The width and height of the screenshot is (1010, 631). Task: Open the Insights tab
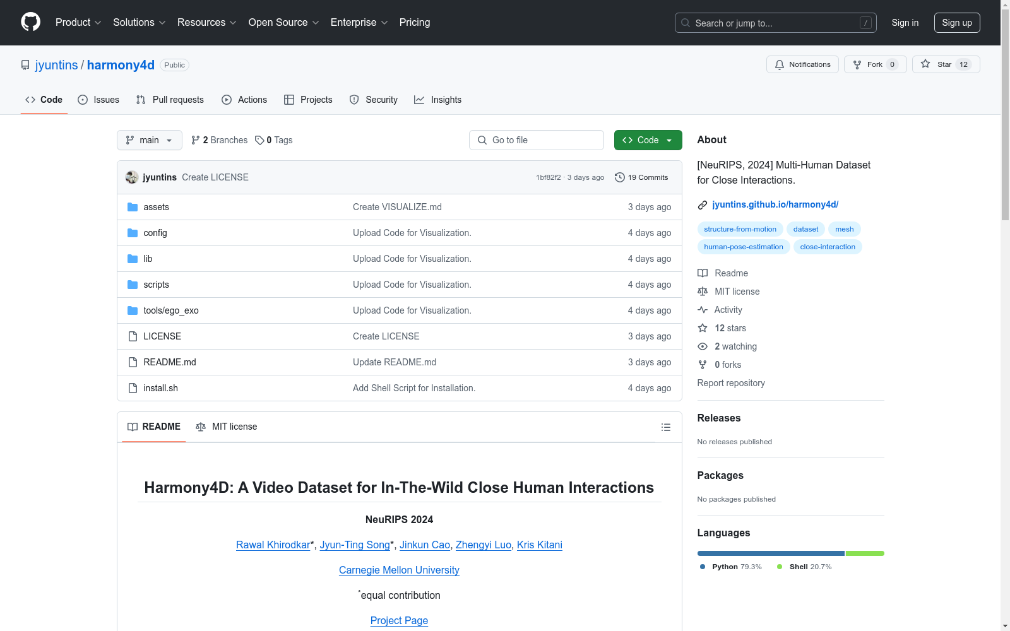(x=438, y=100)
